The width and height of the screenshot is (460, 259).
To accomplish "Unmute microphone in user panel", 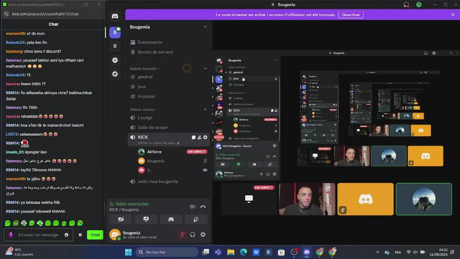I will click(182, 235).
